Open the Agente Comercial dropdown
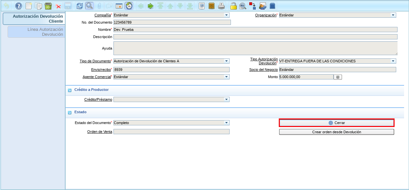 pyautogui.click(x=226, y=77)
